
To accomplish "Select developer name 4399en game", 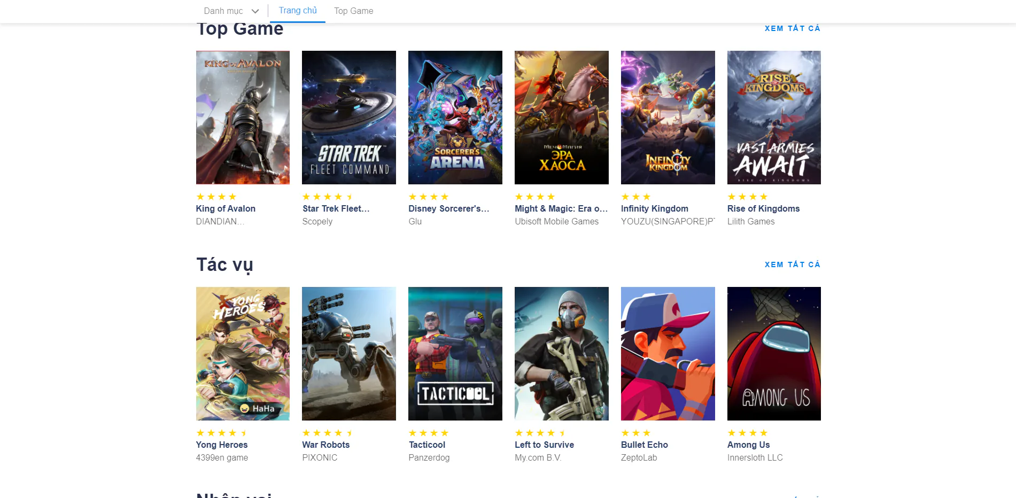I will pos(222,457).
